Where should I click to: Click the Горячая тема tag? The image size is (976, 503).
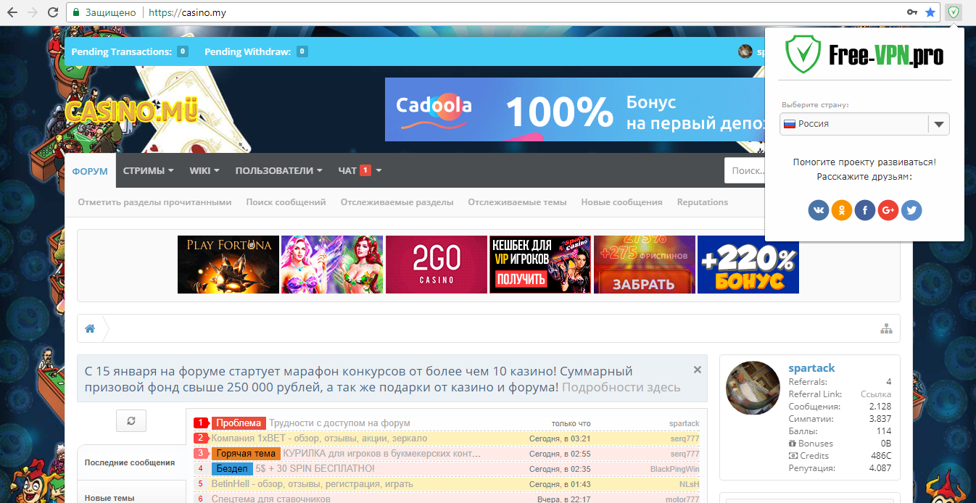click(x=245, y=454)
